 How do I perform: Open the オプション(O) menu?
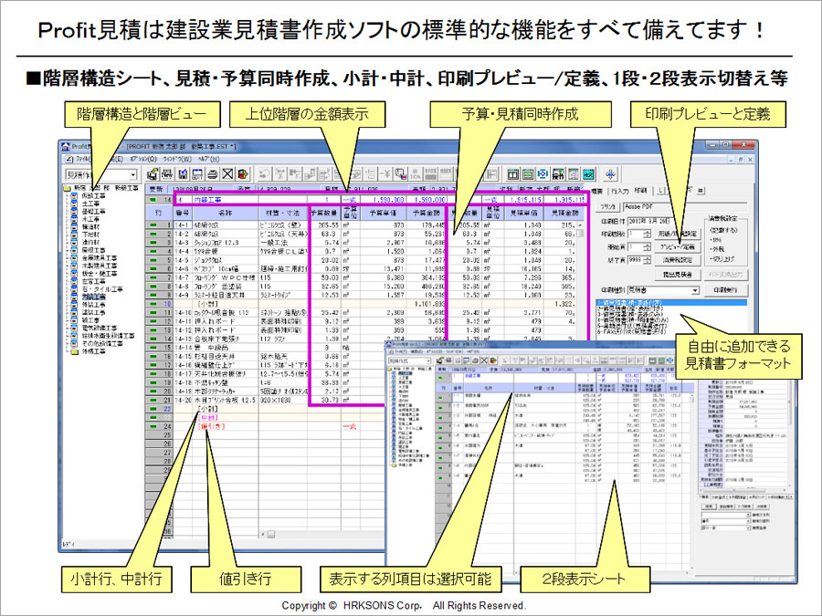pos(143,159)
